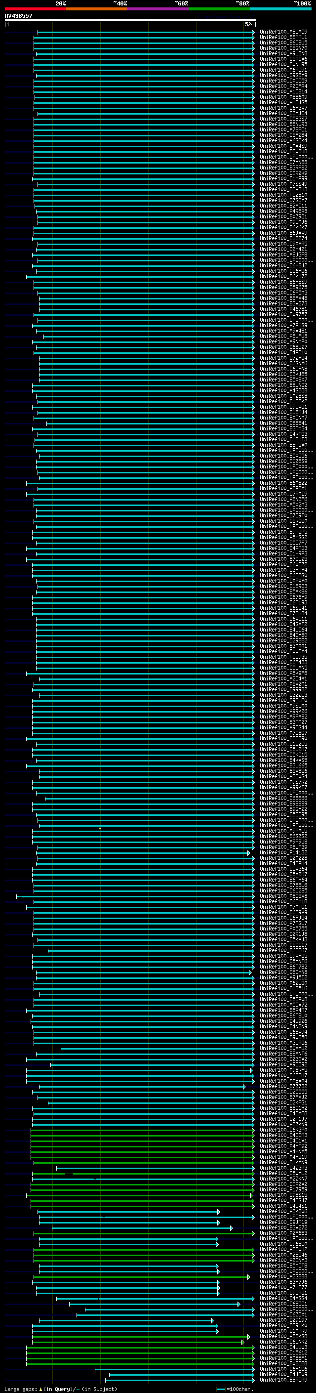The height and width of the screenshot is (1393, 316).
Task: Click hit label UniRef100_C4JE09
Action: pyautogui.click(x=283, y=1375)
